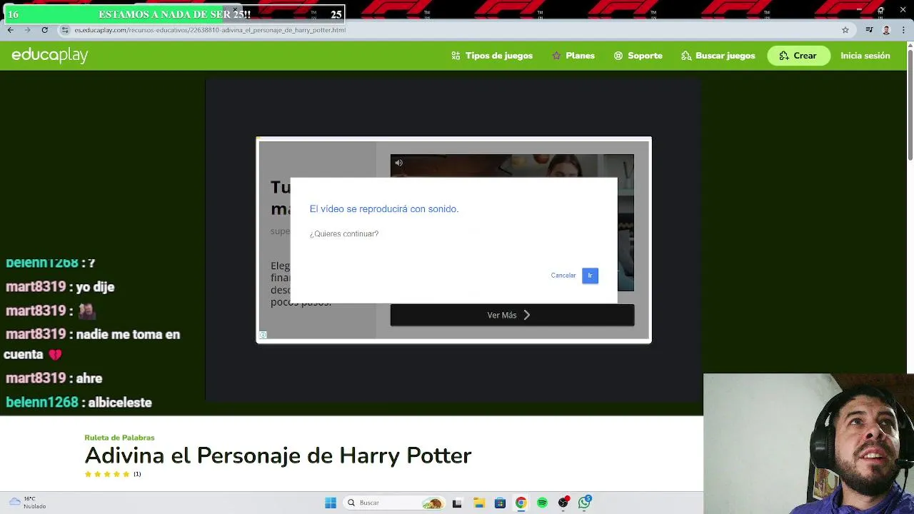Click the ad info icon at ad corner
Screen dimensions: 914x514
[x=263, y=335]
